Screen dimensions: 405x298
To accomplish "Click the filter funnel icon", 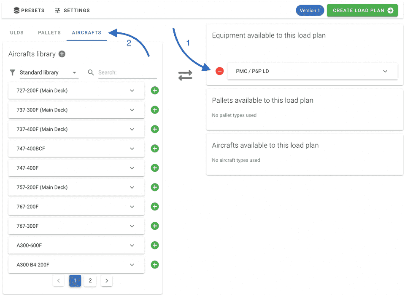I will tap(12, 72).
